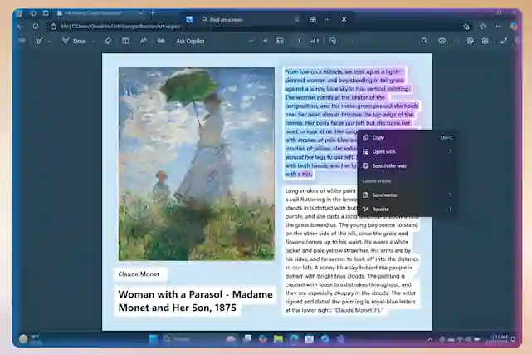The width and height of the screenshot is (532, 355).
Task: Open the Favorites list icon
Action: pyautogui.click(x=483, y=26)
